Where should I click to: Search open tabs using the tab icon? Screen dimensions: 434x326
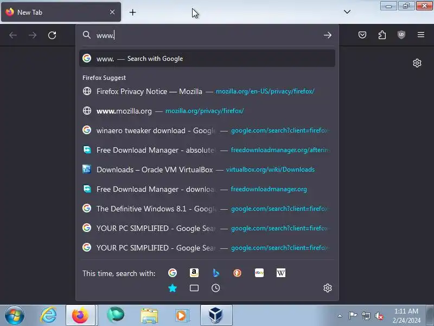tap(194, 288)
